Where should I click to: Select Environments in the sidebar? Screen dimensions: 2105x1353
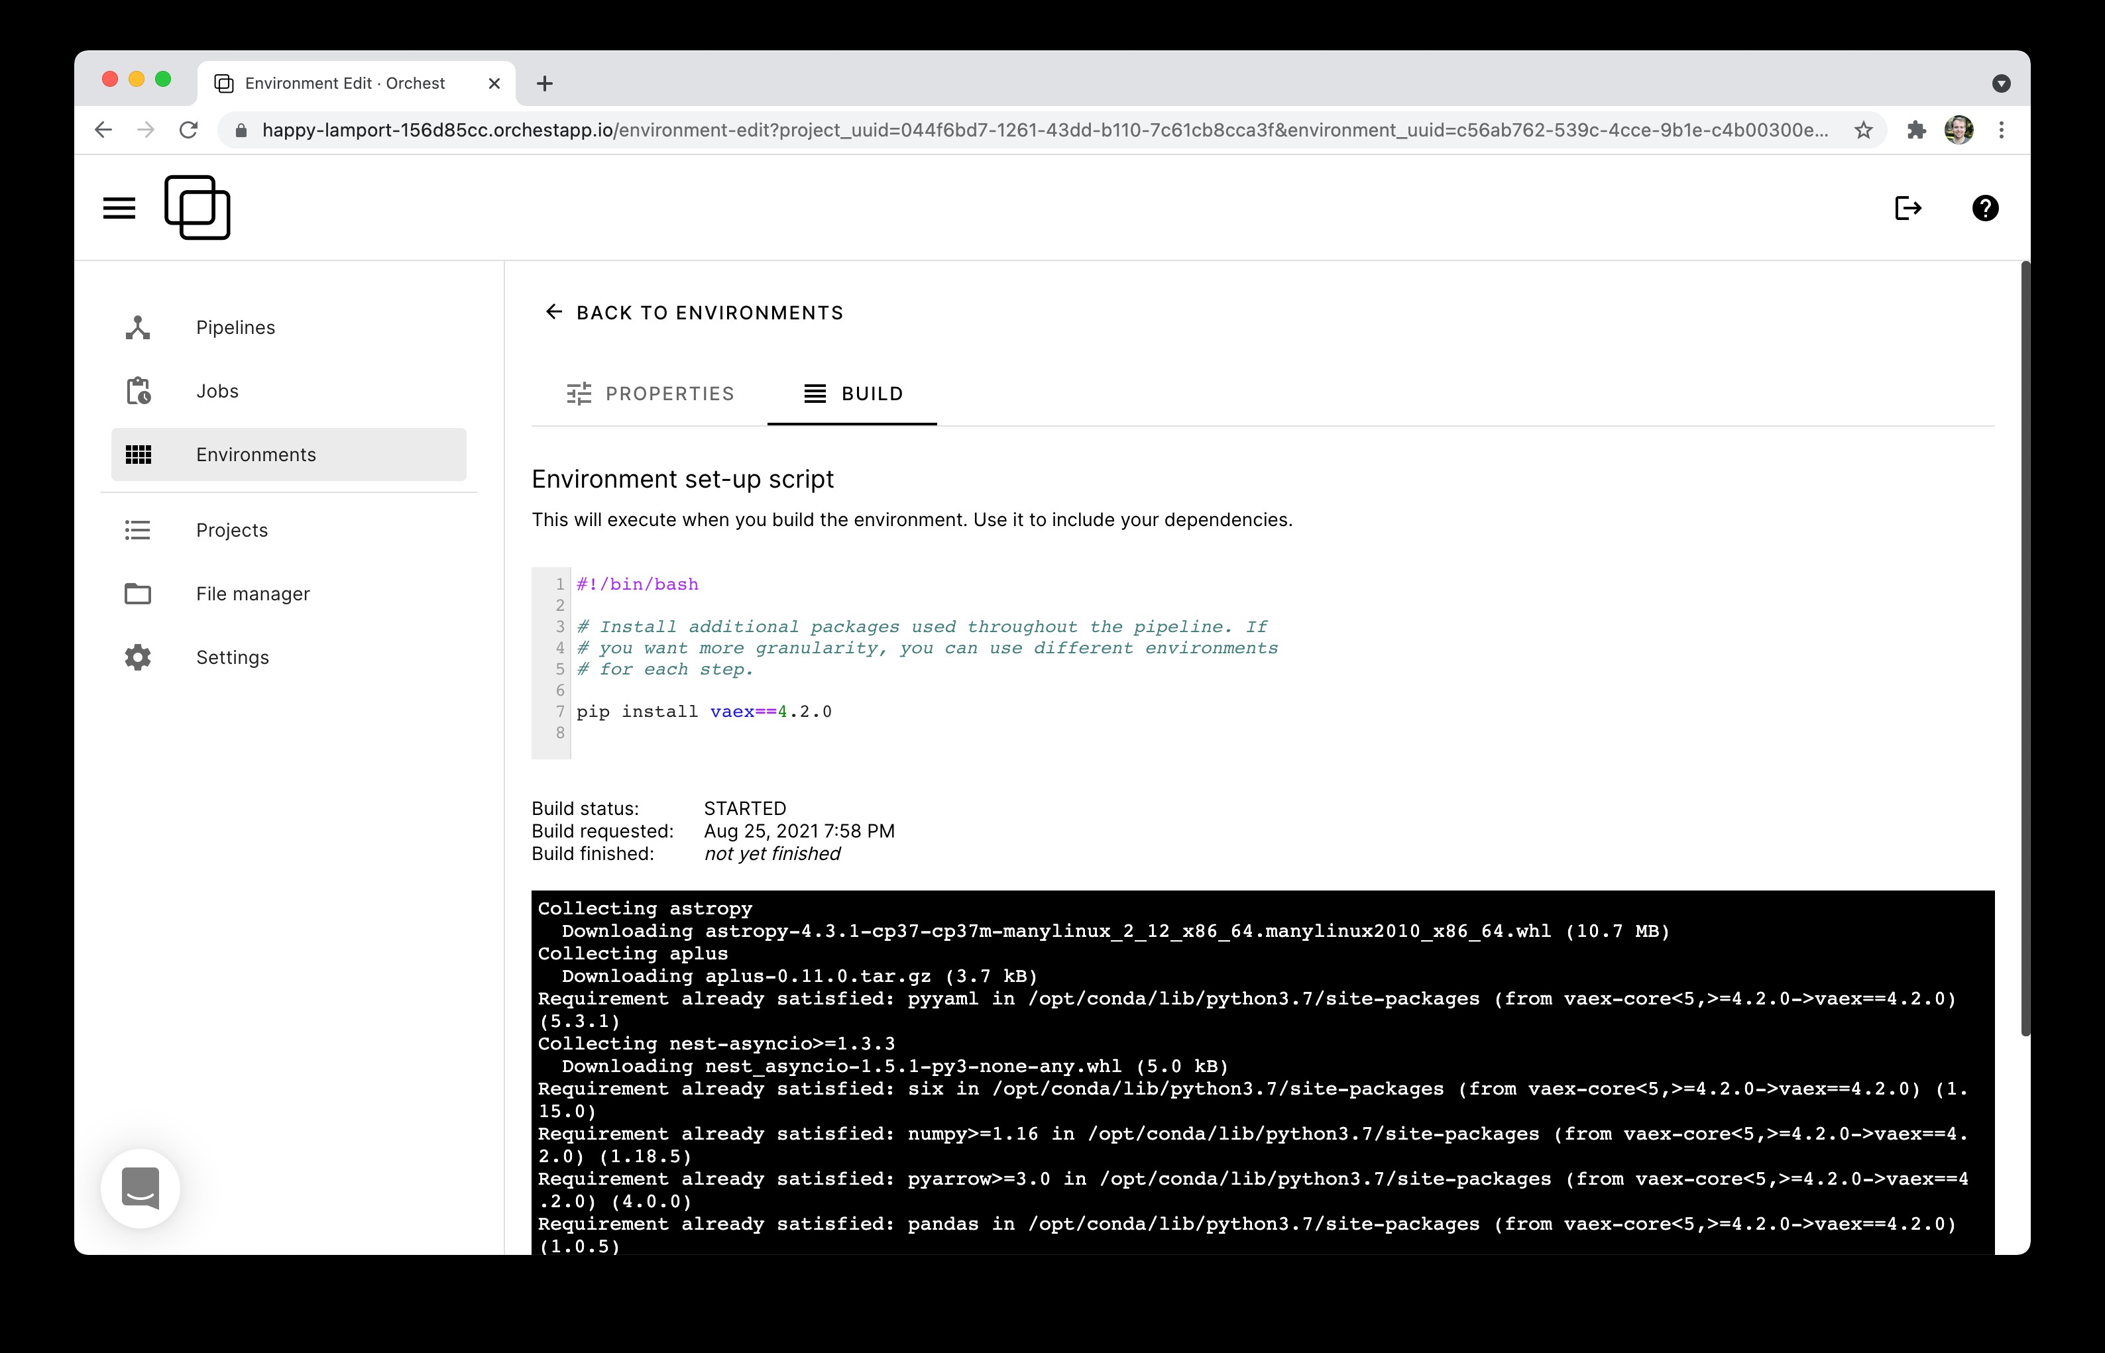[288, 455]
